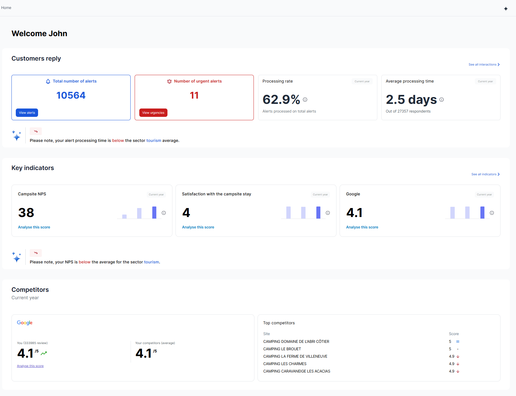Click info icon next to 62.9% processing rate
The width and height of the screenshot is (516, 396).
coord(305,100)
